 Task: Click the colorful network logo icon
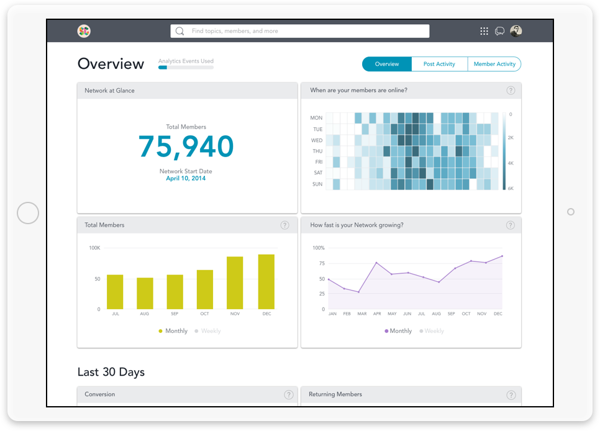click(84, 31)
